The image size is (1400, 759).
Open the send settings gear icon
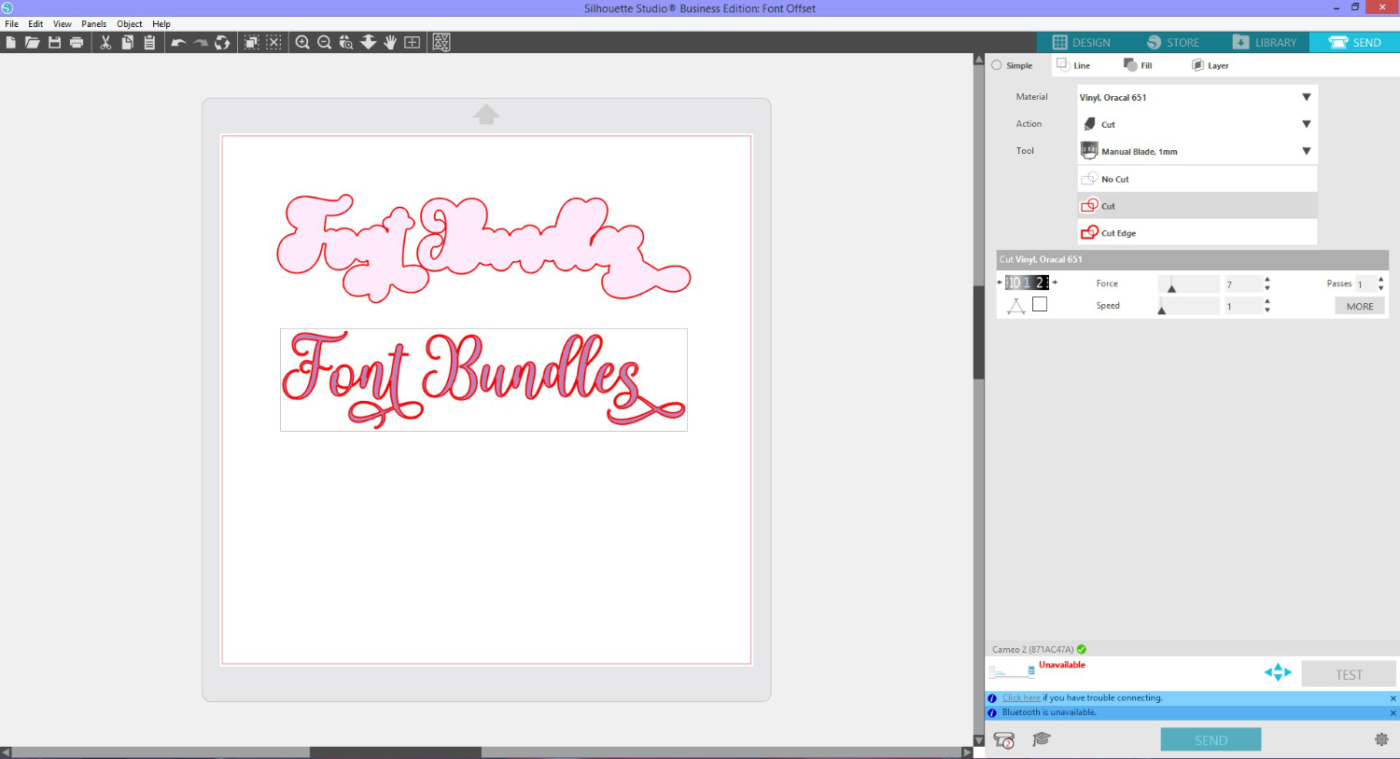coord(1381,739)
